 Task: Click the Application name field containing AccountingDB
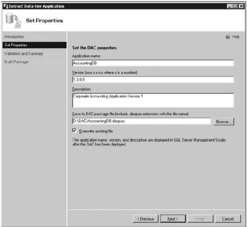tap(153, 63)
